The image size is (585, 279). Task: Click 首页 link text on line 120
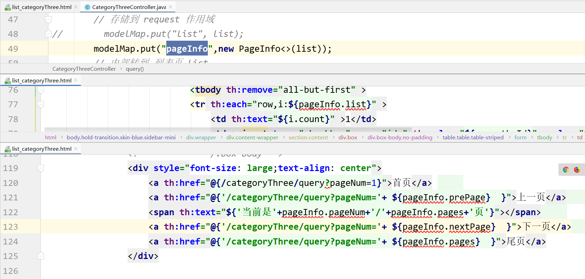click(402, 183)
